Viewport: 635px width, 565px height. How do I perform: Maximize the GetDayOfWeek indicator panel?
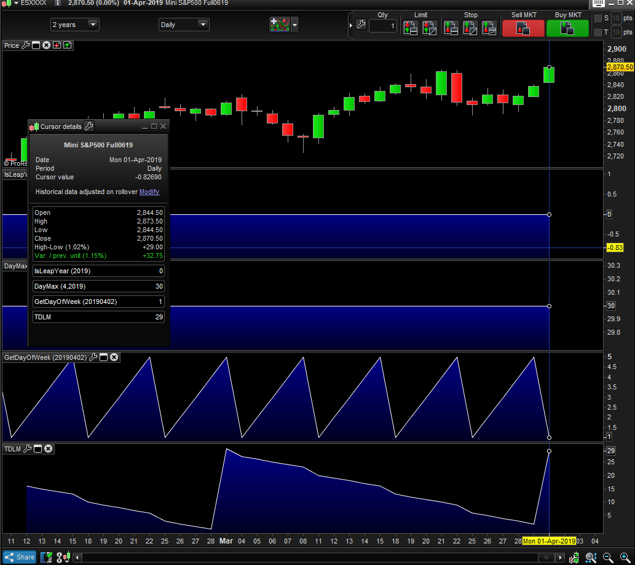[103, 357]
